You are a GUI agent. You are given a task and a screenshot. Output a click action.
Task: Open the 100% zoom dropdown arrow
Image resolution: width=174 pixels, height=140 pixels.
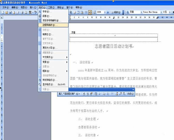coord(105,12)
